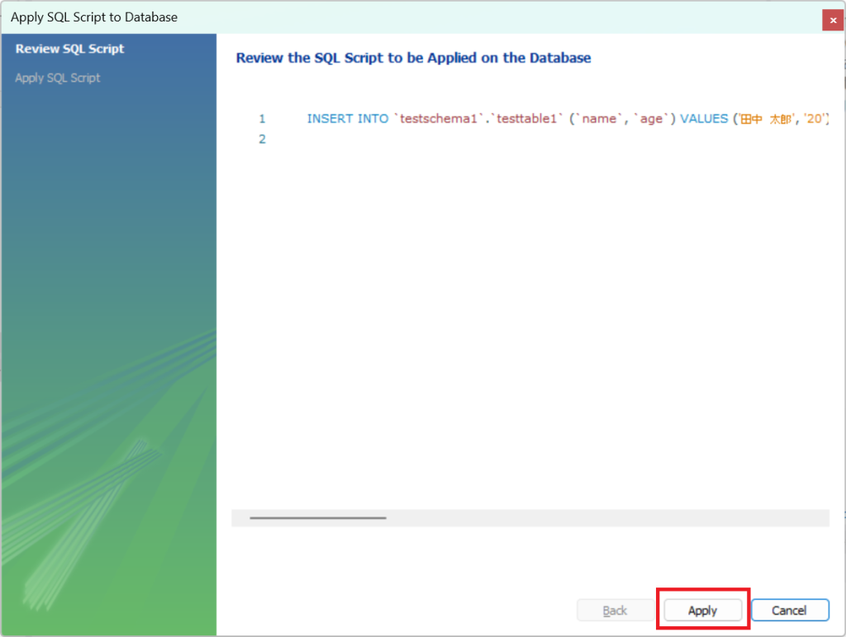Click line number 2 in the script
Screen dimensions: 846x637
coord(262,139)
